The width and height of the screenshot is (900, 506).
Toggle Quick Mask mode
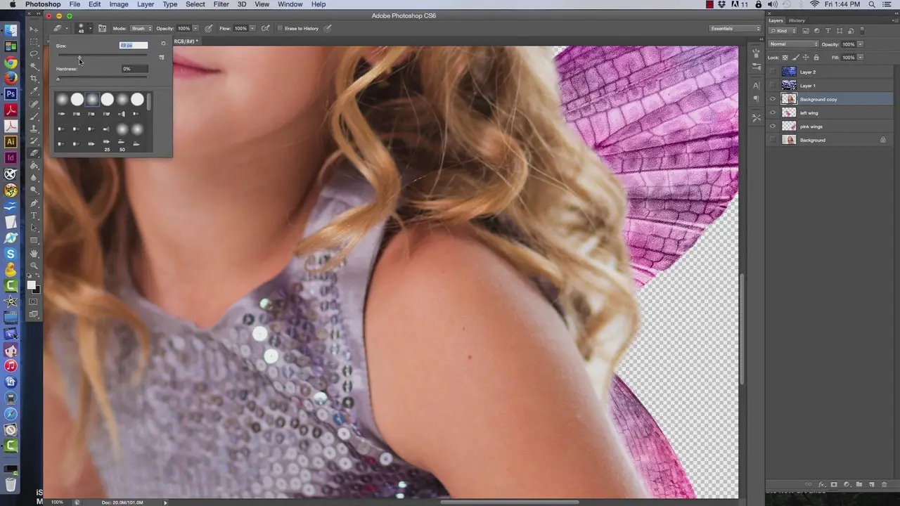coord(33,301)
